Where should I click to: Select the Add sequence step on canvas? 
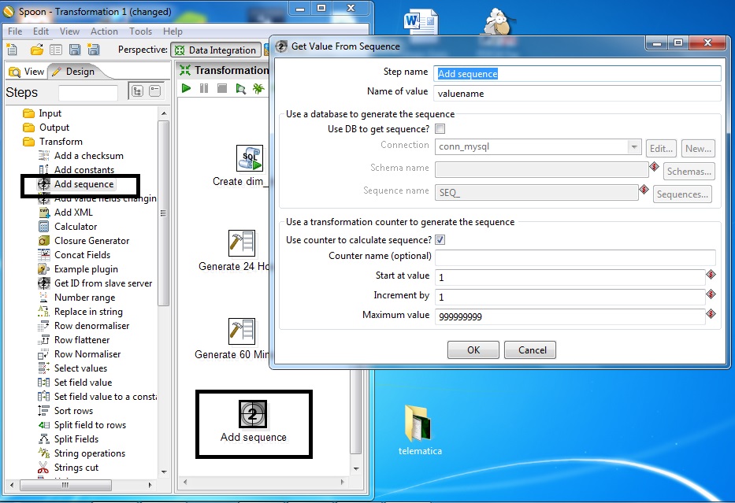coord(253,415)
